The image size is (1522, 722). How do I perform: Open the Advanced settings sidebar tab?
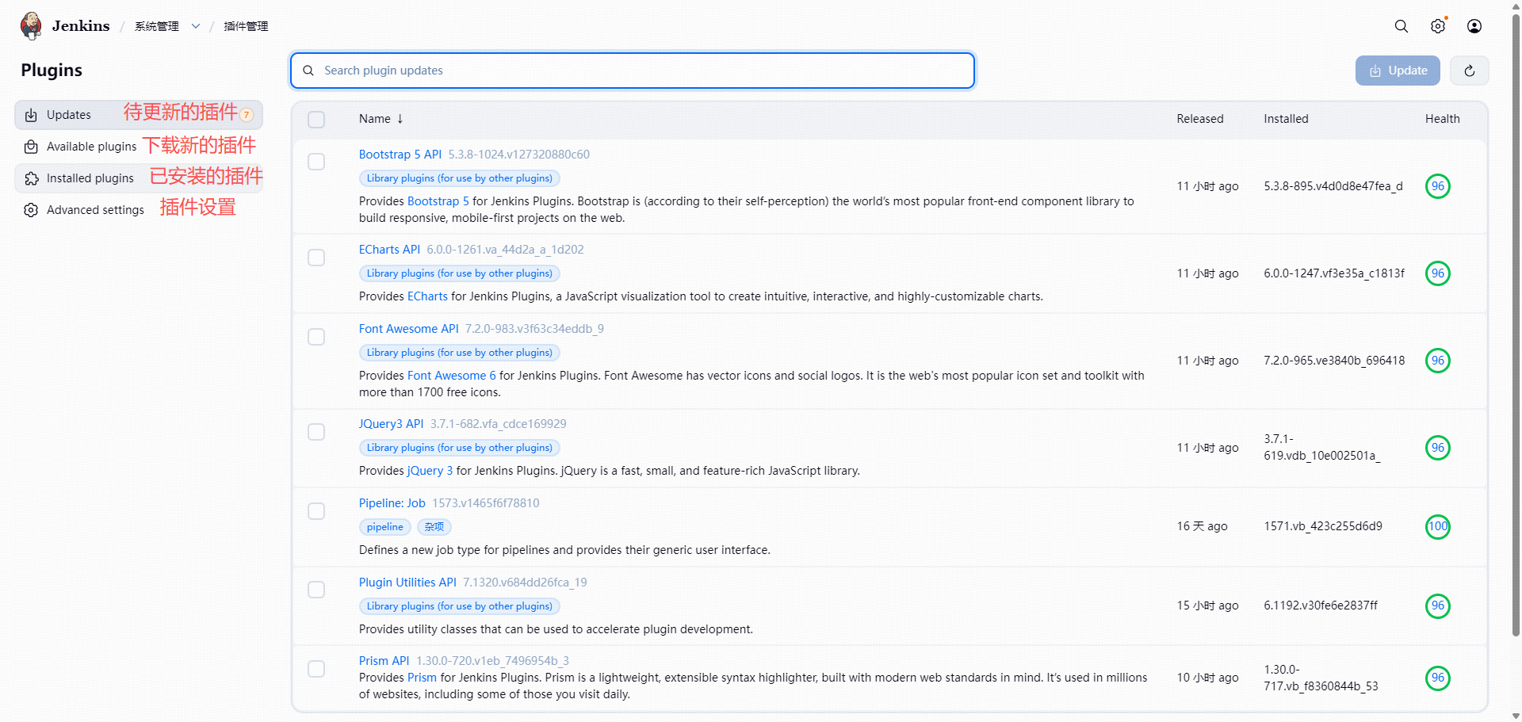[139, 210]
